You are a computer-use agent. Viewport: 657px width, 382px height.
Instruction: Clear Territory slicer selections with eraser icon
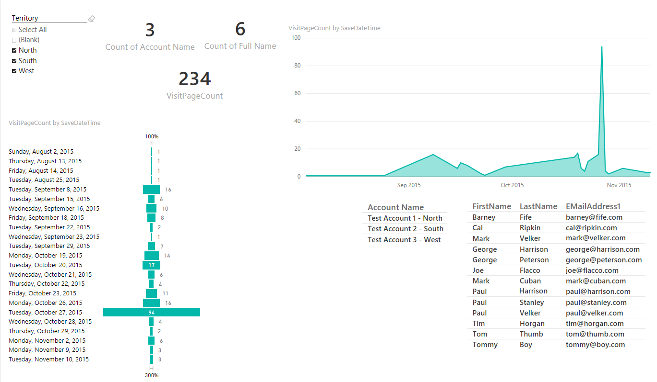coord(92,19)
